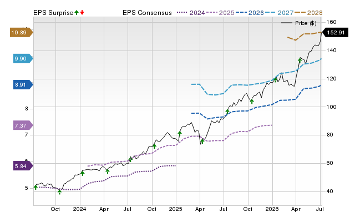355x212 pixels.
Task: Click the 2025 EPS consensus legend entry
Action: pos(220,13)
